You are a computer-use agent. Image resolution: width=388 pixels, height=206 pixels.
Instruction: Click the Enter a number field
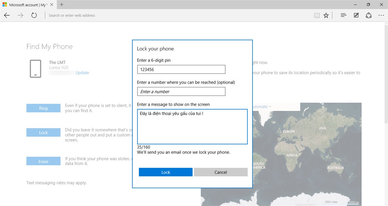(x=181, y=92)
